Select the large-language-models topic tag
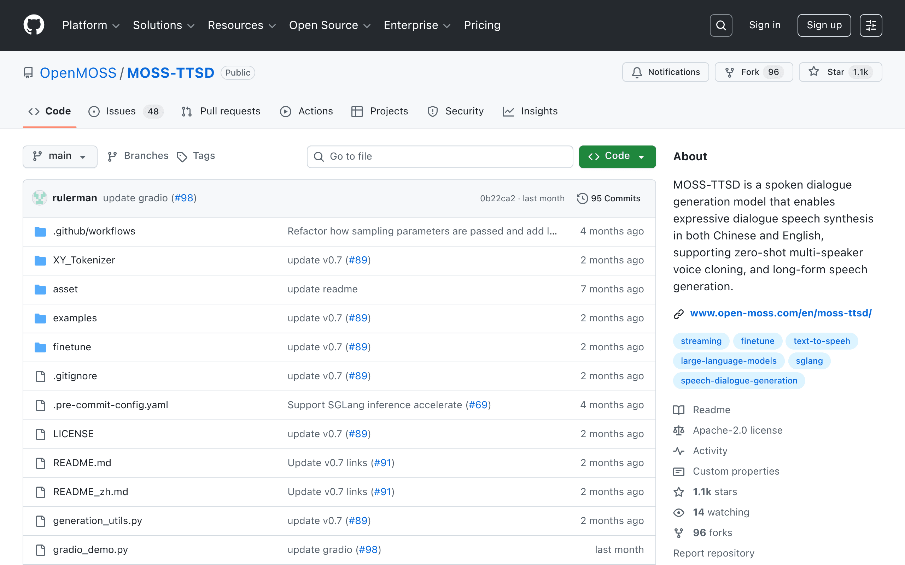The height and width of the screenshot is (565, 905). click(x=728, y=361)
